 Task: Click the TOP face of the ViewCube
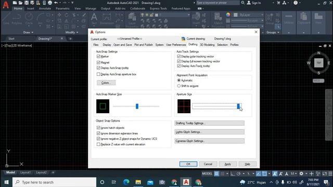click(318, 63)
